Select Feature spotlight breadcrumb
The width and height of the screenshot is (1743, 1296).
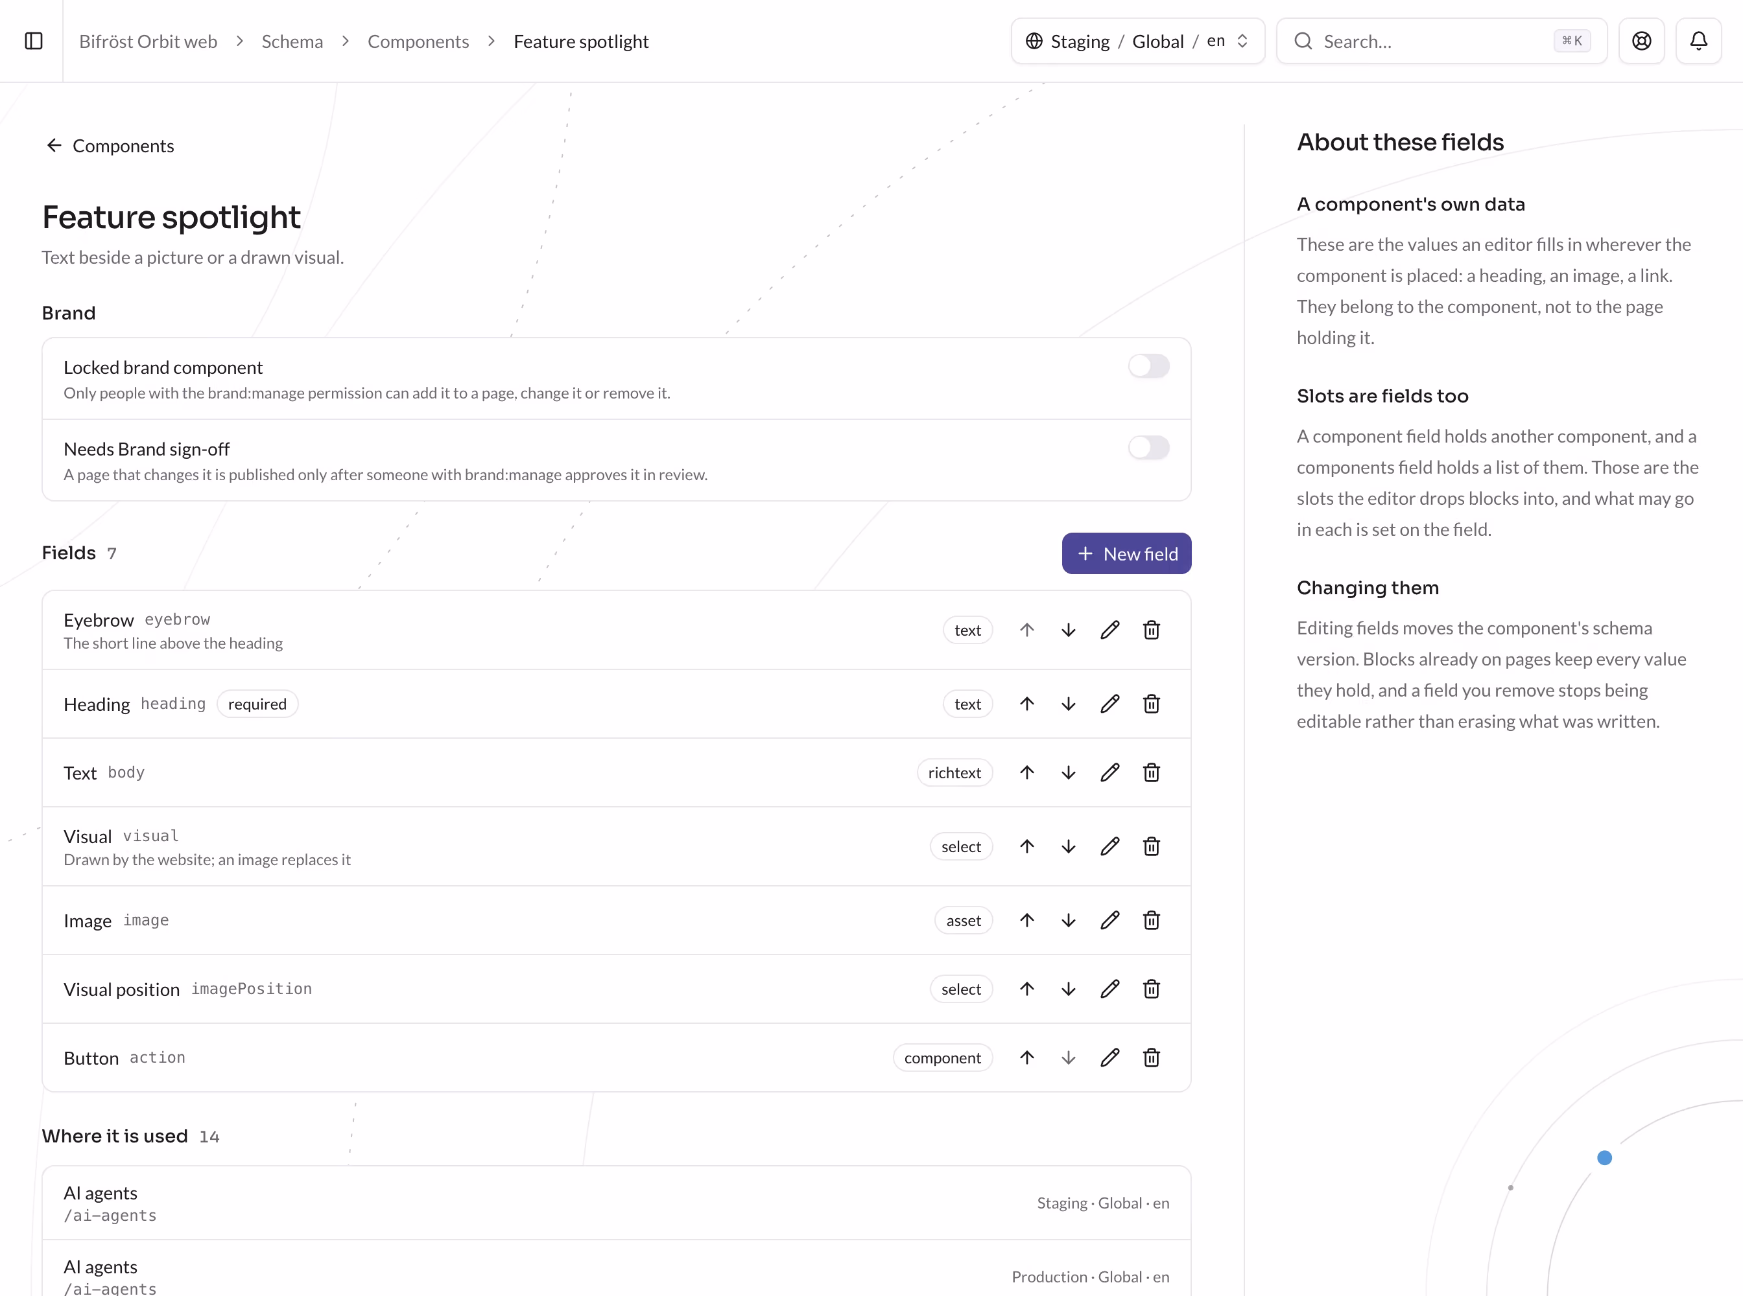[x=581, y=41]
